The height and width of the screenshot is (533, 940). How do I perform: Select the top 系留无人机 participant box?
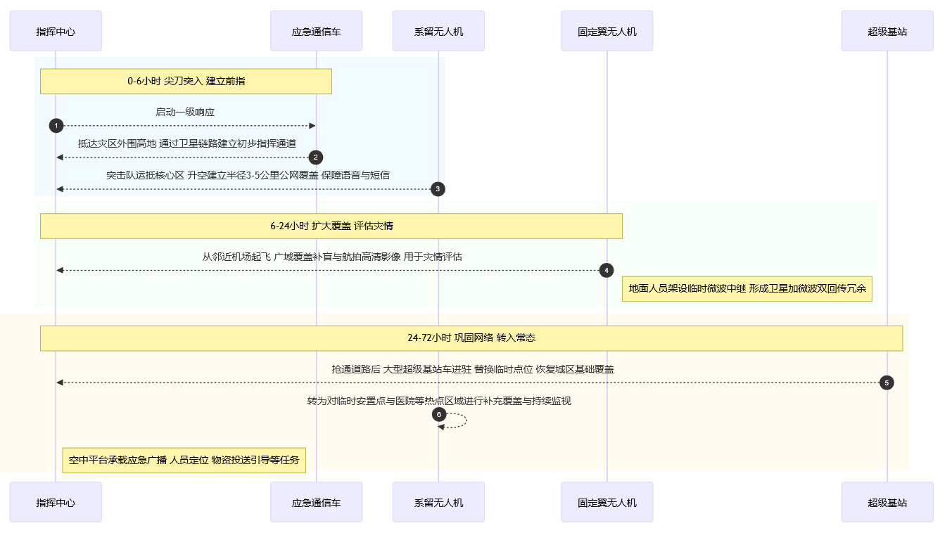(x=438, y=31)
